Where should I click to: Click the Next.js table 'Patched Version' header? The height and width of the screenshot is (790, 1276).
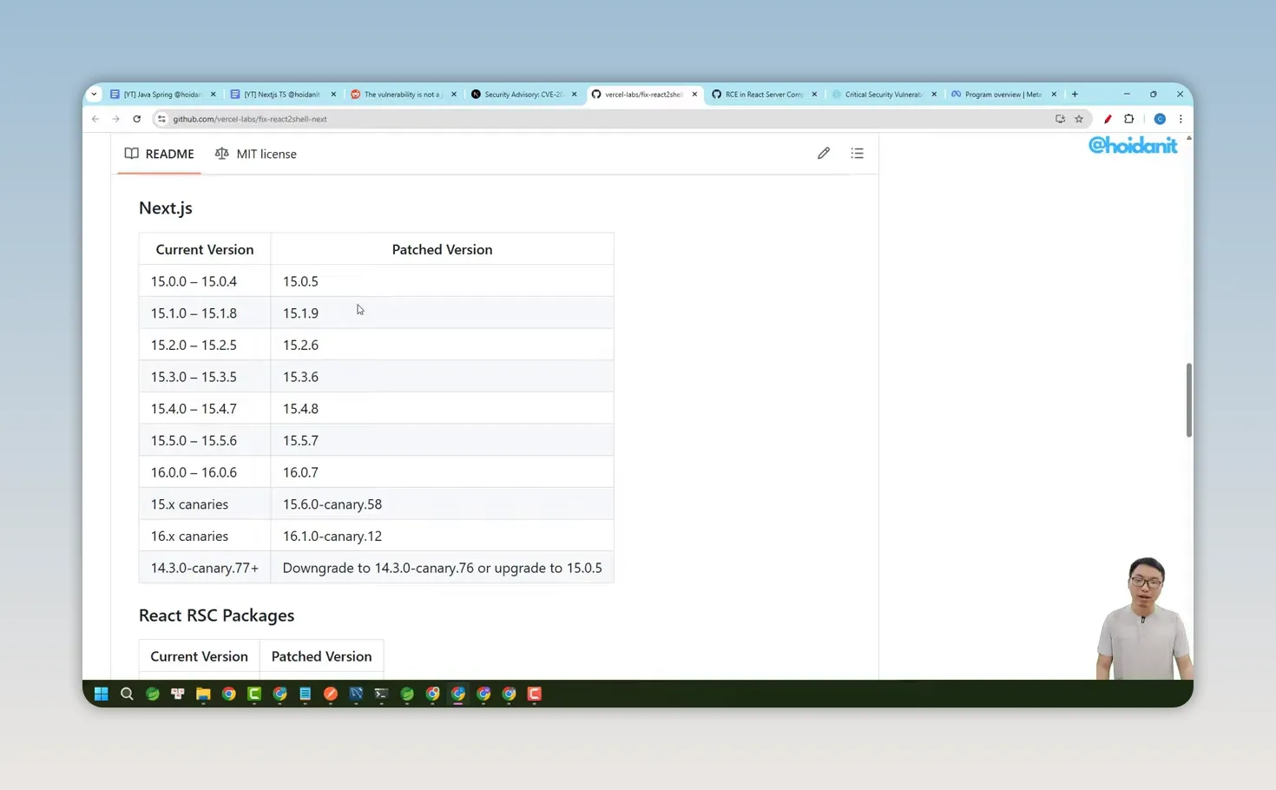[442, 249]
